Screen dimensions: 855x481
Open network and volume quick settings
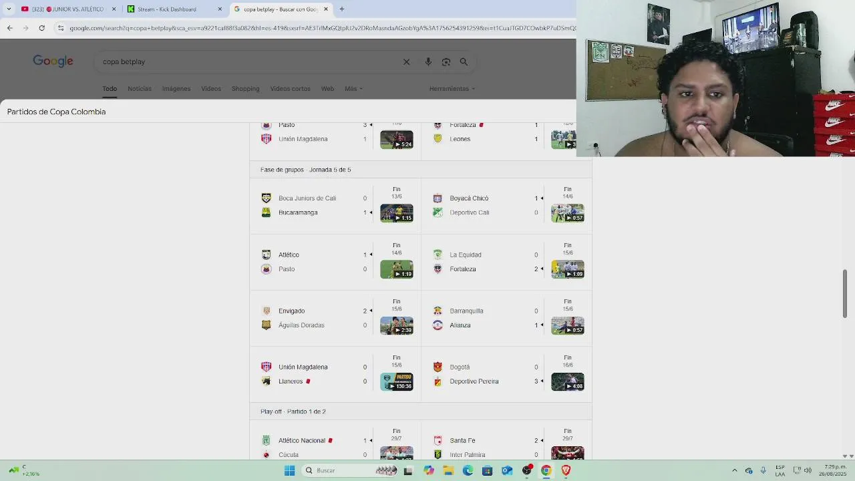802,470
